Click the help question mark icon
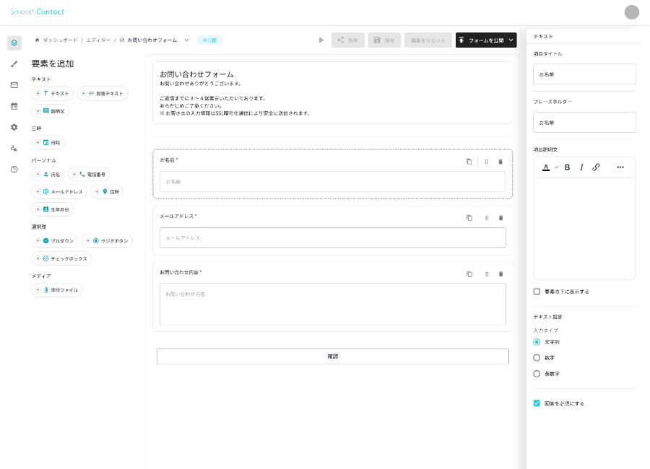The image size is (650, 469). tap(14, 169)
